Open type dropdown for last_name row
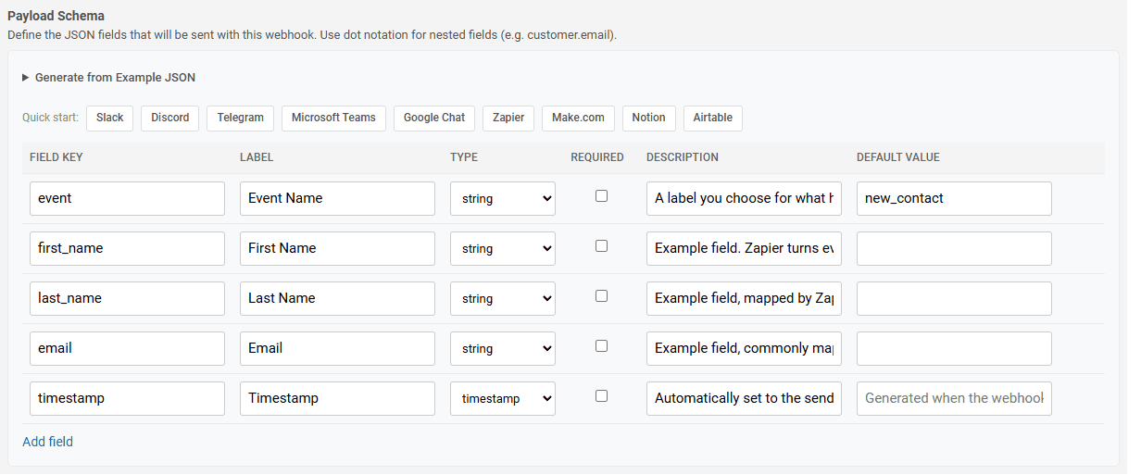Viewport: 1141px width, 475px height. pyautogui.click(x=503, y=298)
